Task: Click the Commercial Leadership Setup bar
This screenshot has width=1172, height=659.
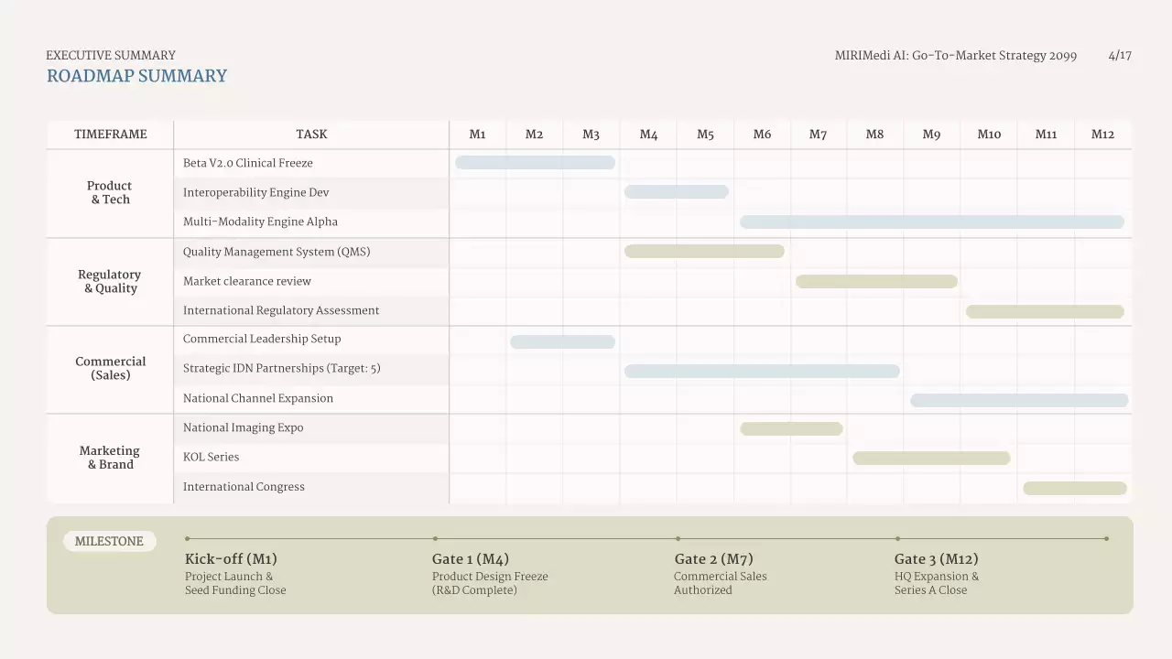Action: pyautogui.click(x=562, y=342)
